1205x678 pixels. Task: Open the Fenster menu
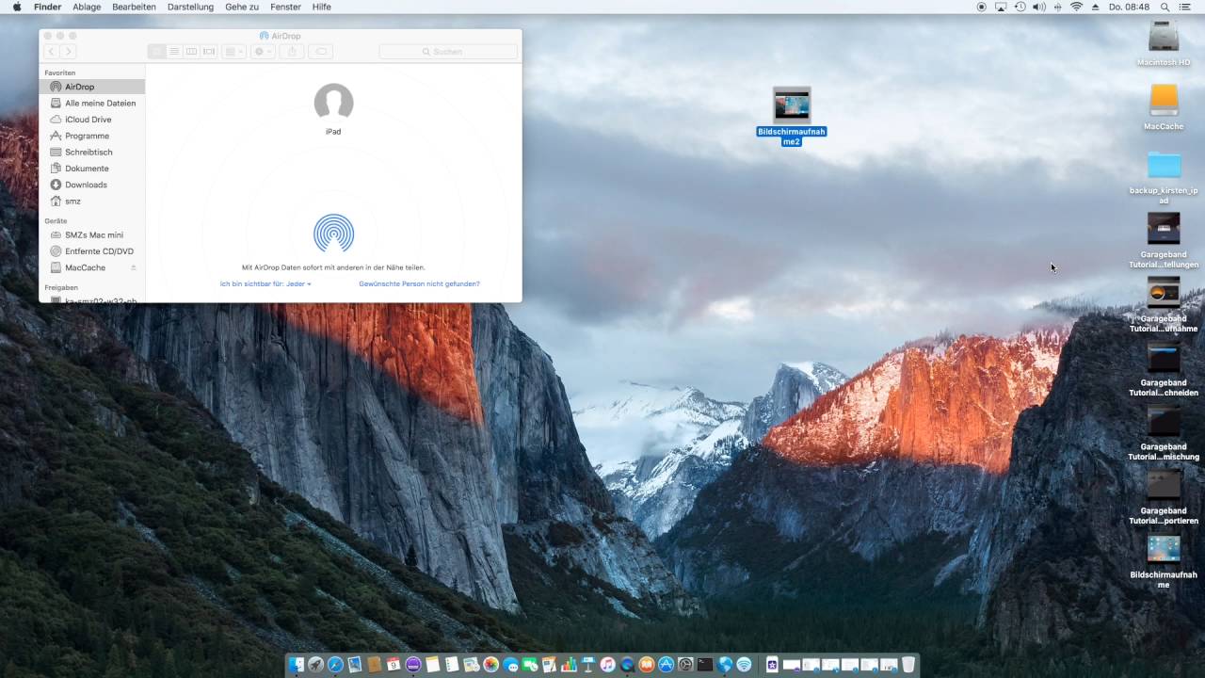coord(285,7)
